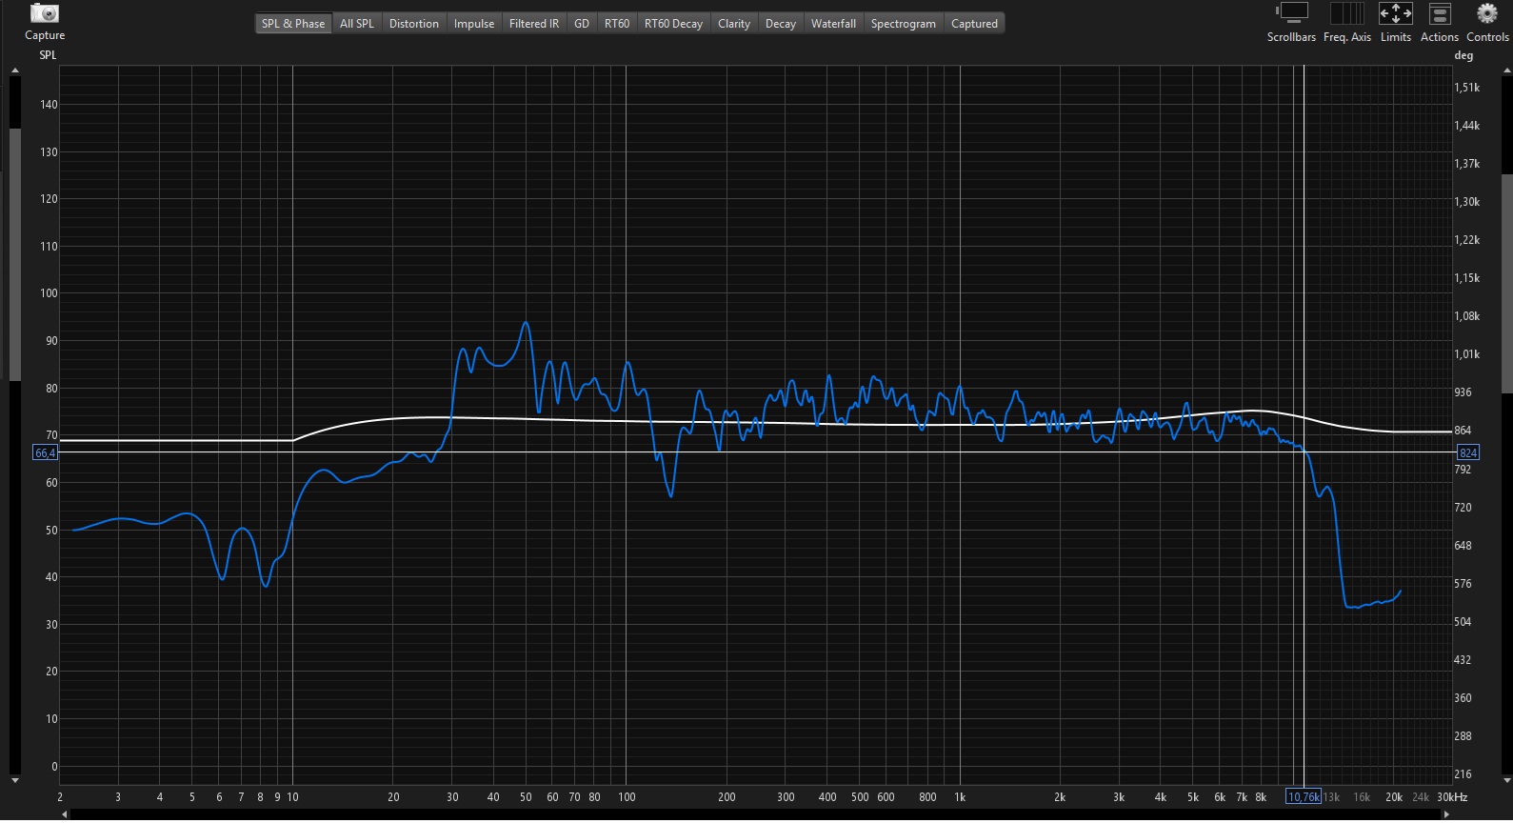
Task: Click the left SPL axis scrollbar down arrow
Action: click(14, 780)
